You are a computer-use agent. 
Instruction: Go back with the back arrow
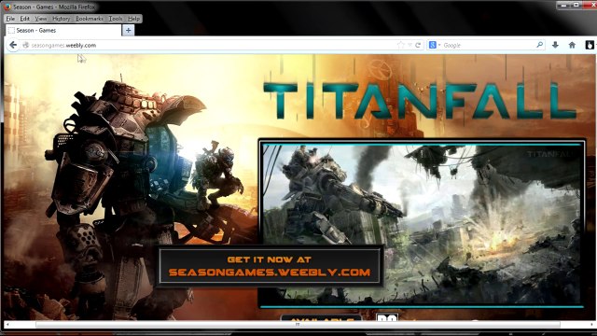13,45
